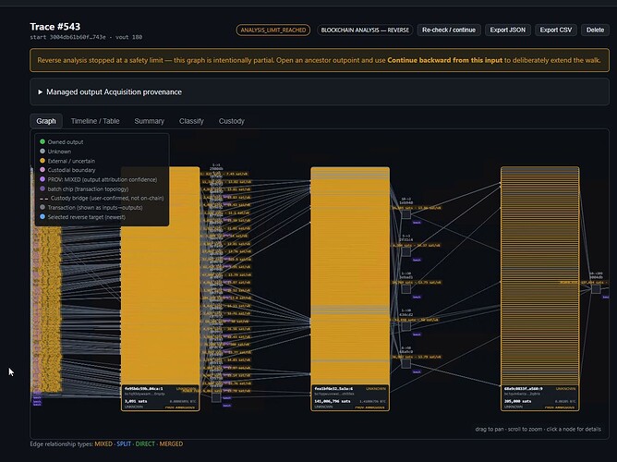This screenshot has width=617, height=462.
Task: Click the MERGED edge relationship type label
Action: click(x=171, y=444)
